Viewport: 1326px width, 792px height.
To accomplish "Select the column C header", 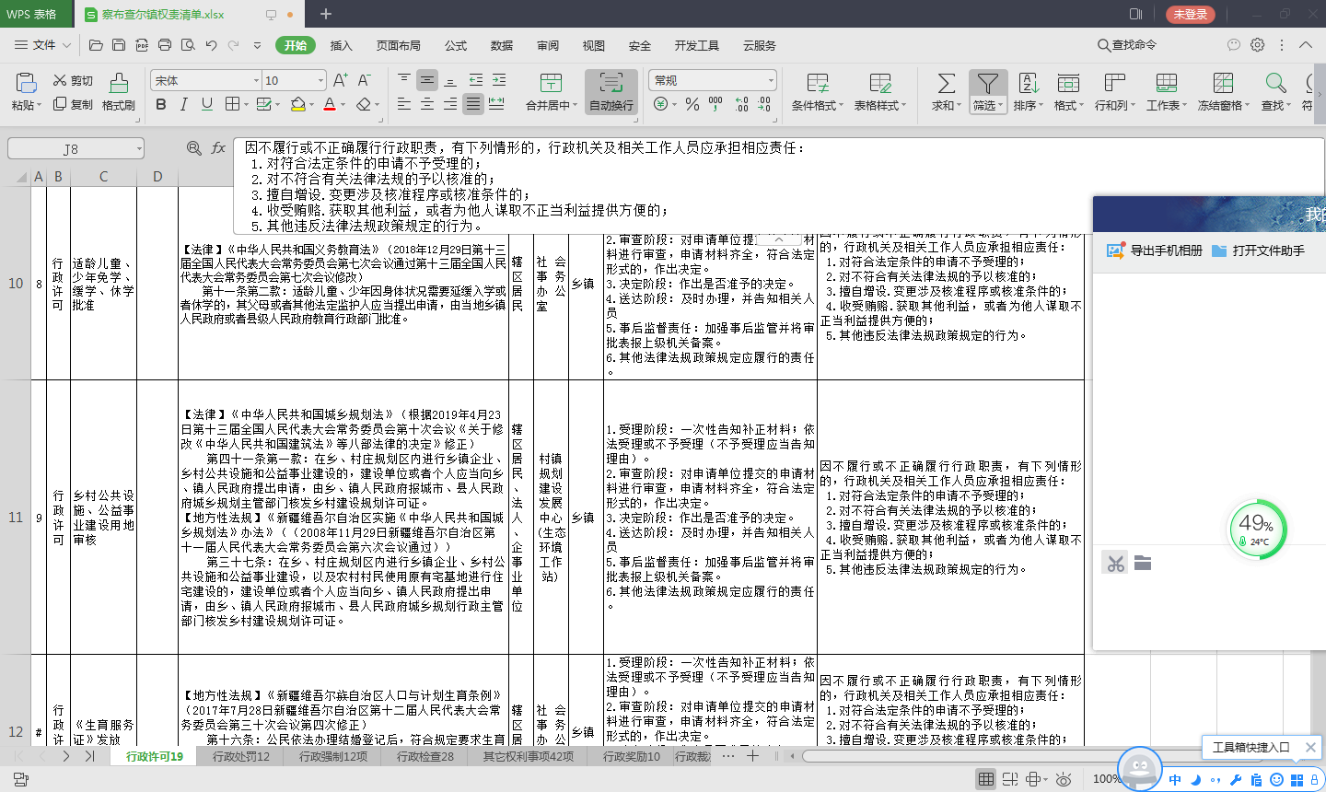I will [x=103, y=176].
